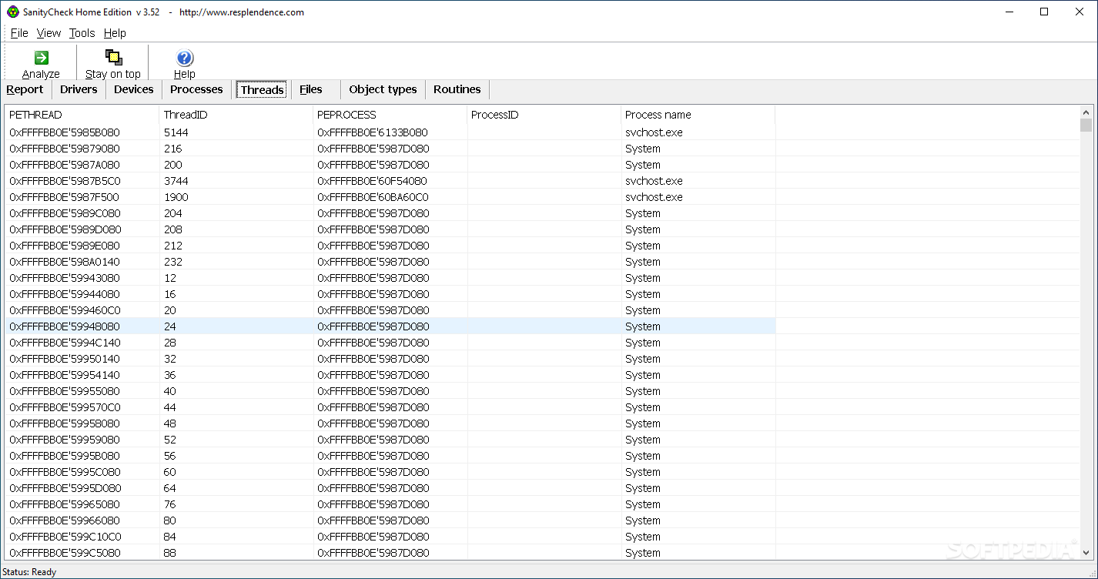This screenshot has height=579, width=1098.
Task: Select the Threads tab
Action: 262,89
